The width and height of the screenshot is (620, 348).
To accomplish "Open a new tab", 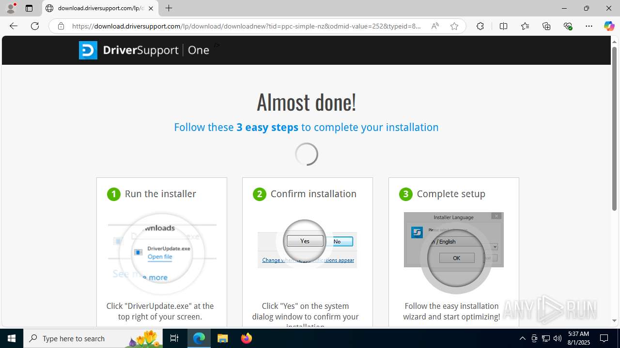I will (169, 8).
